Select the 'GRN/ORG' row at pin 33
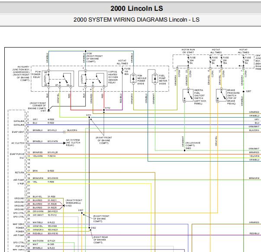The image size is (261, 252). 45,230
